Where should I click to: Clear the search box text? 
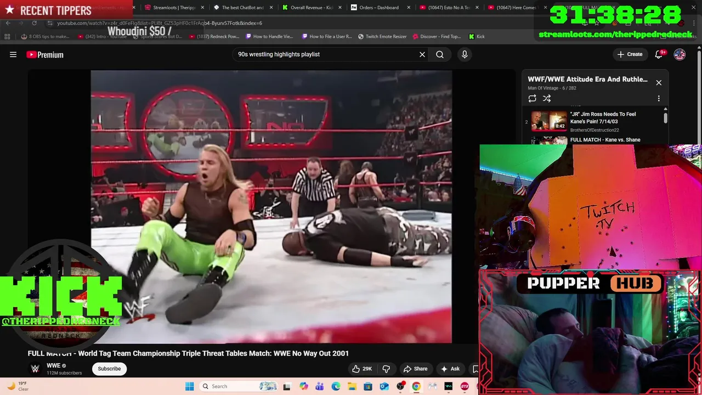coord(422,54)
